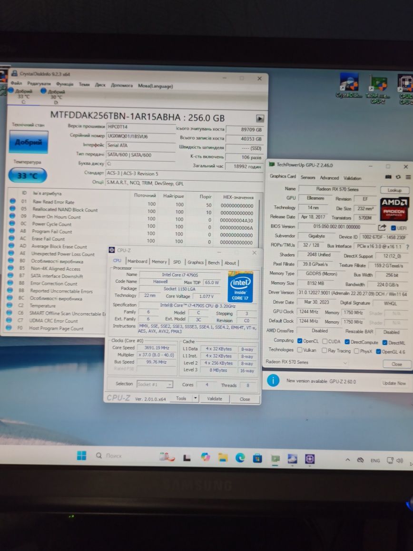Click the next disk arrow in CrystalDiskInfo
Viewport: 413px width, 551px height.
point(260,118)
